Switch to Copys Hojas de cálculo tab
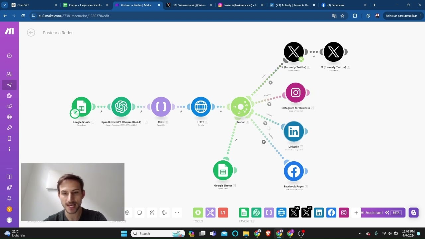This screenshot has width=425, height=239. pos(86,5)
